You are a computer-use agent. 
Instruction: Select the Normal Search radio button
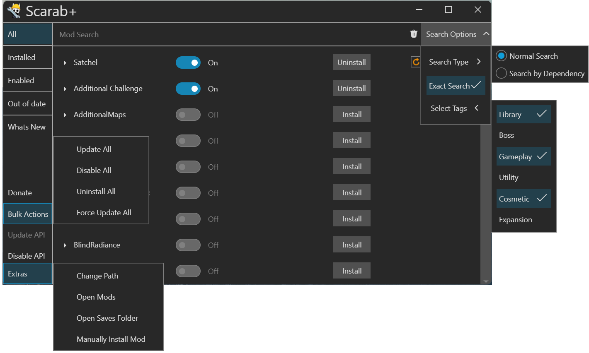(x=501, y=56)
